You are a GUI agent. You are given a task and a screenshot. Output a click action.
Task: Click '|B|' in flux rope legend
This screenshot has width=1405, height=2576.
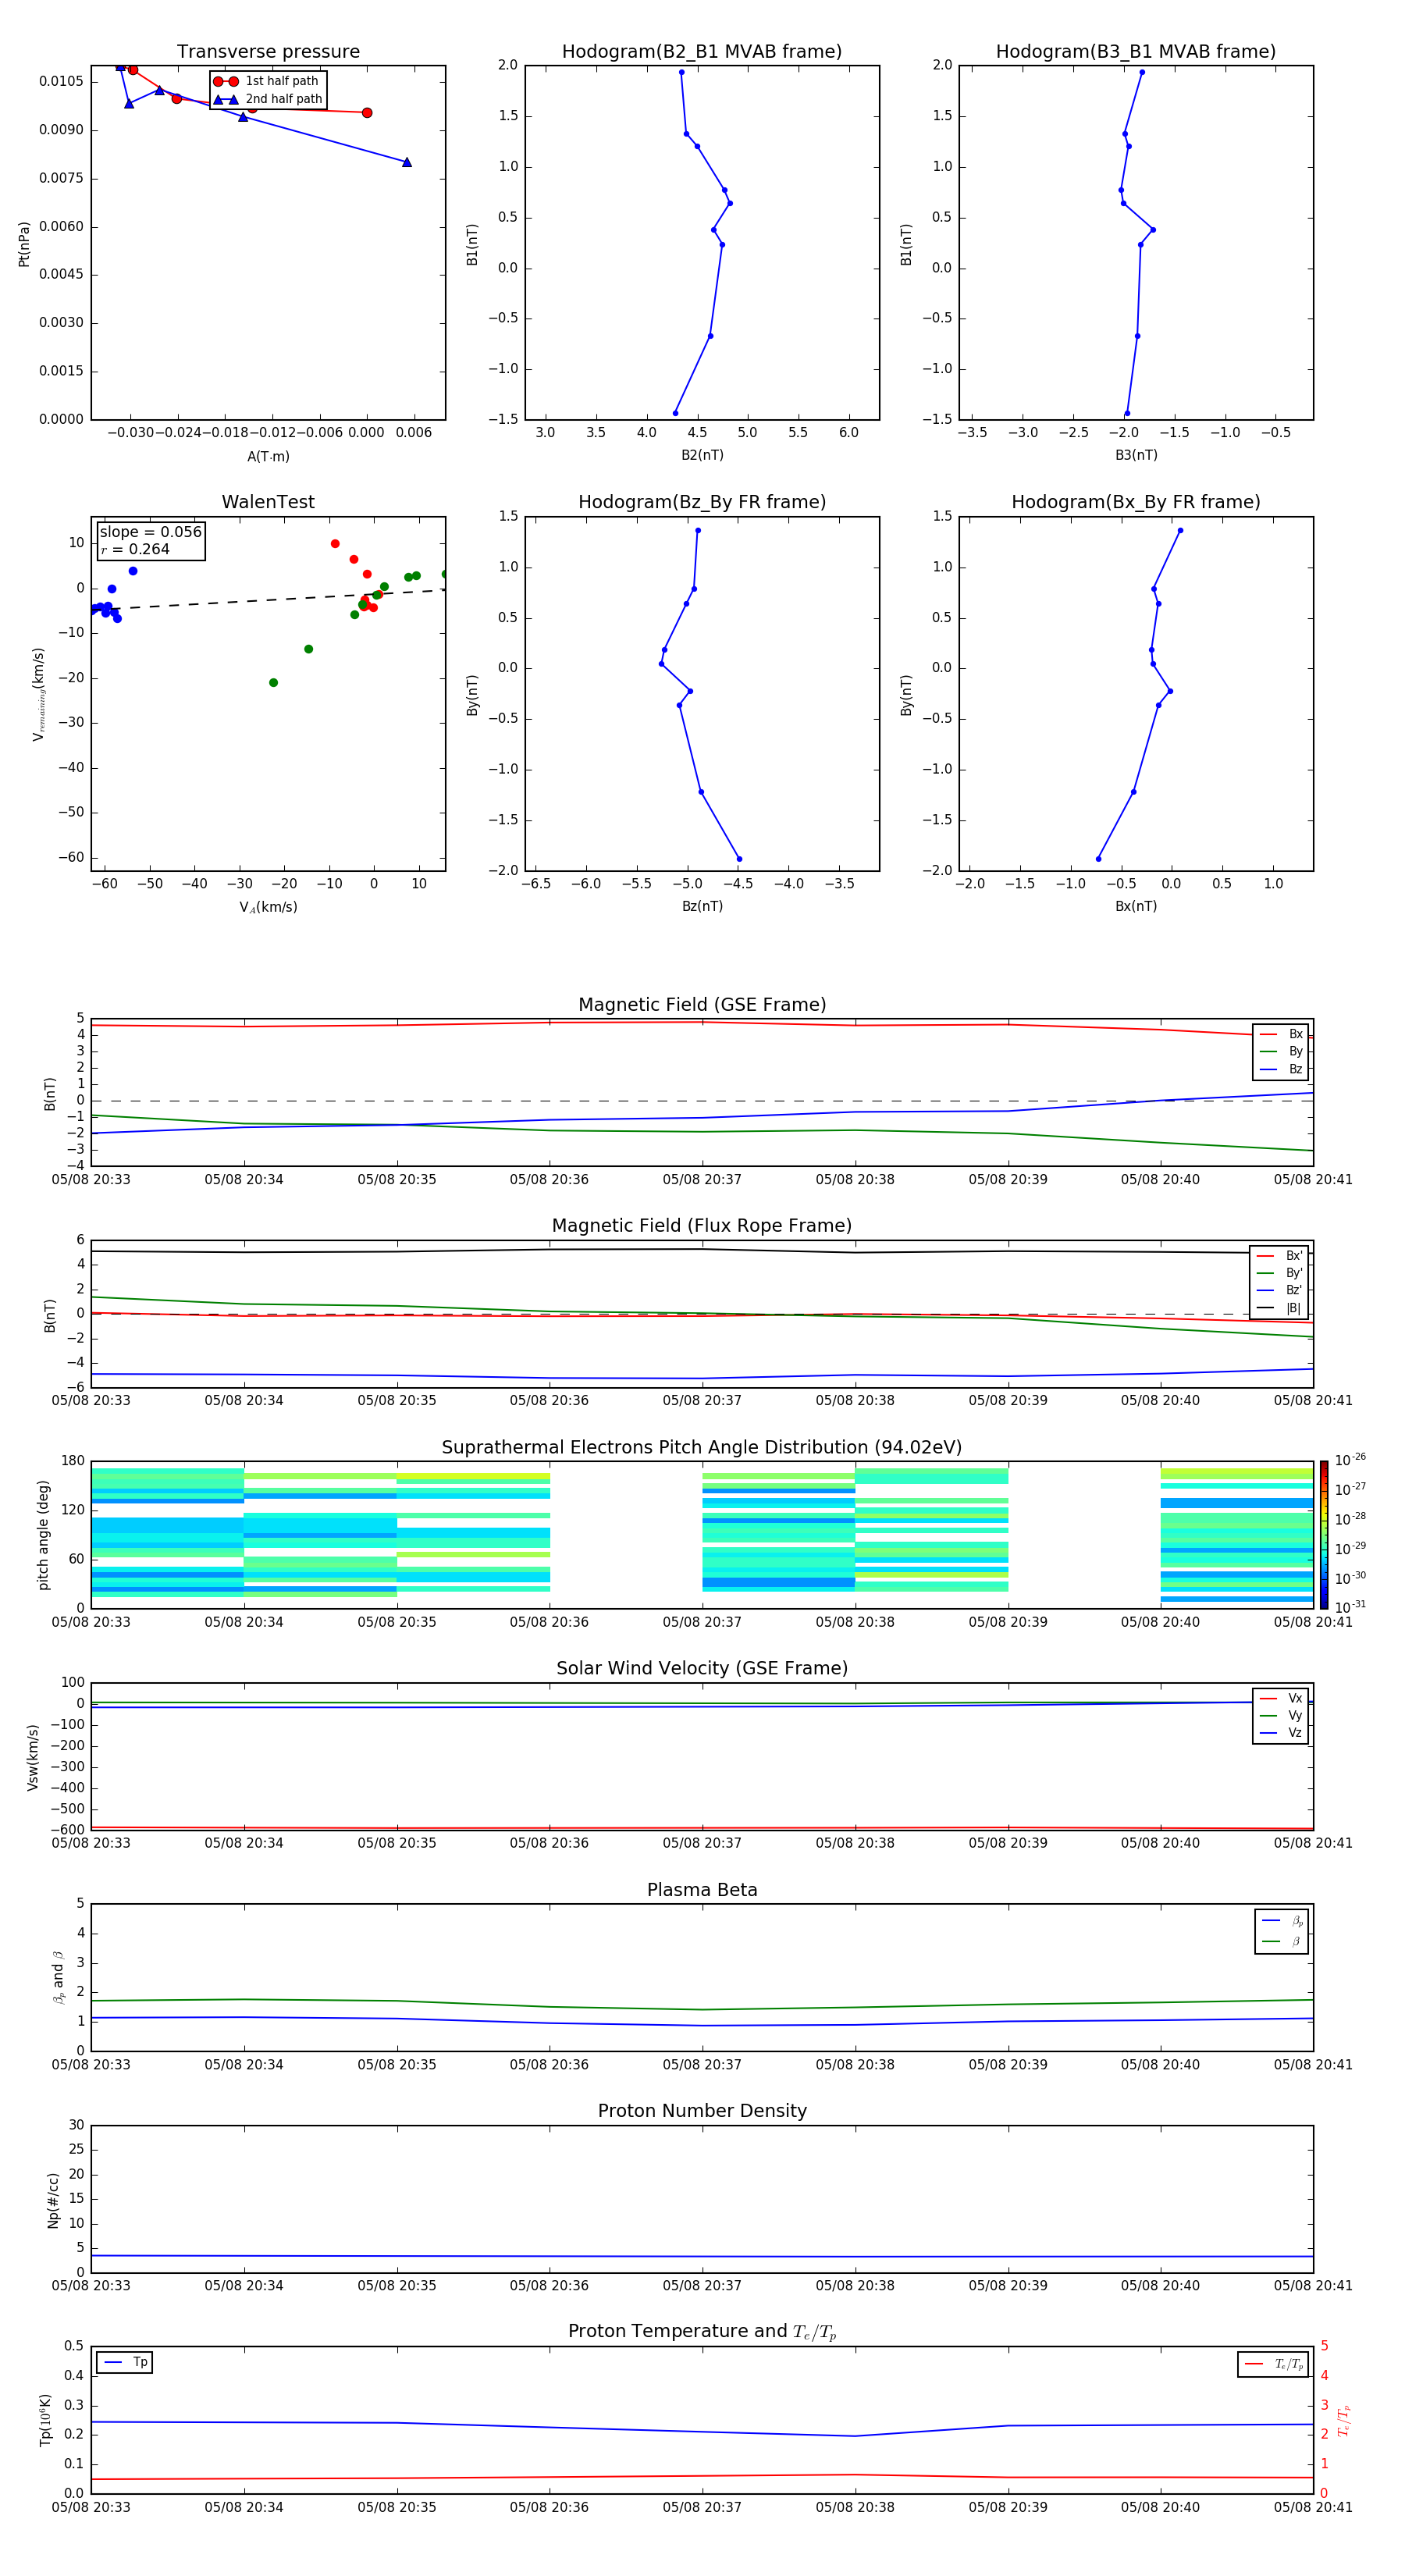pos(1280,1308)
